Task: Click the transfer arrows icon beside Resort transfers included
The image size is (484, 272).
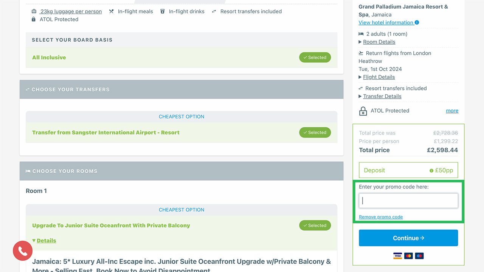Action: (x=214, y=11)
